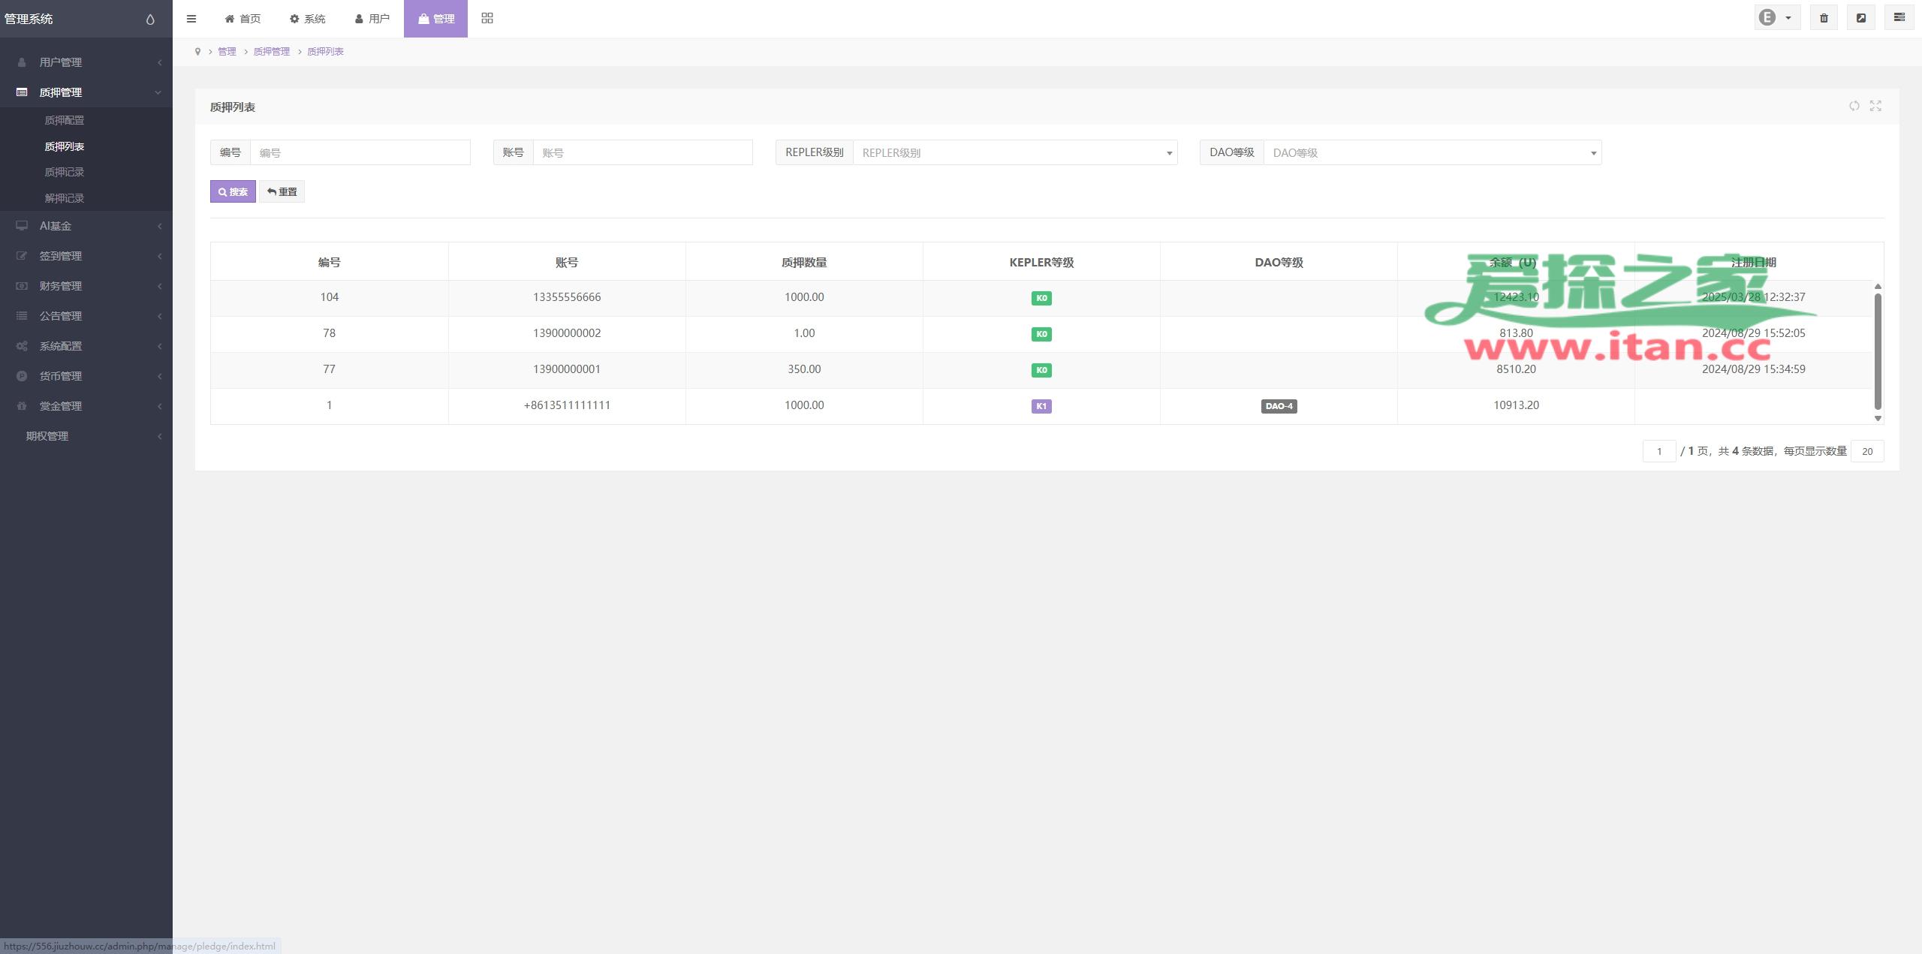Open the right-side panel menu icon
This screenshot has height=954, width=1922.
click(x=1899, y=17)
